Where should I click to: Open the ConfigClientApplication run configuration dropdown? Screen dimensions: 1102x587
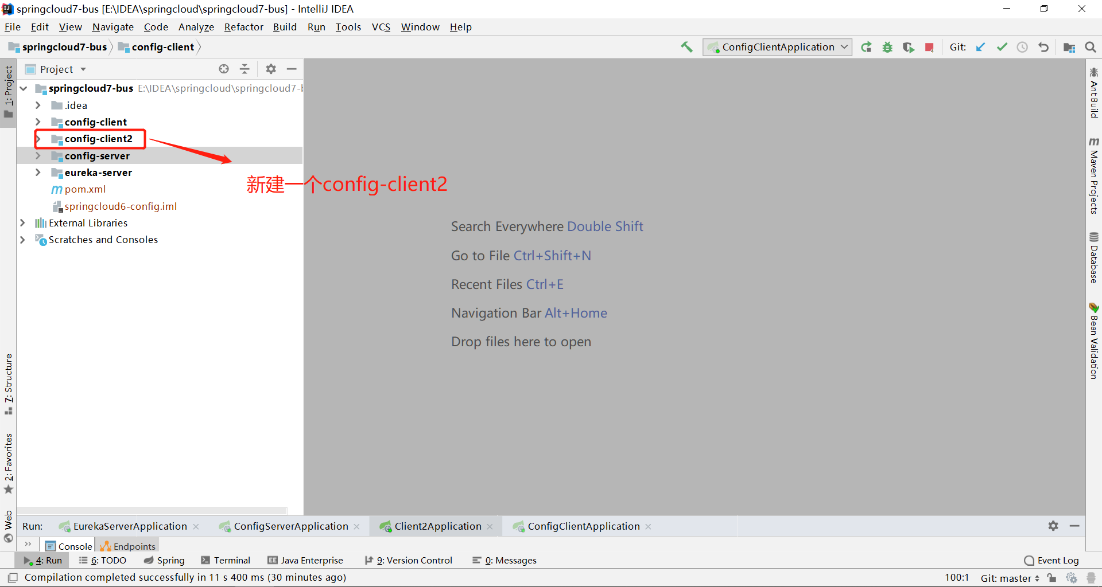(x=777, y=47)
